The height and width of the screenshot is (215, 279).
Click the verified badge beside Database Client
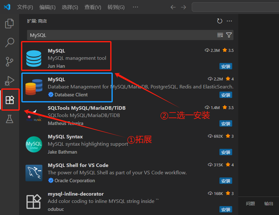point(51,94)
